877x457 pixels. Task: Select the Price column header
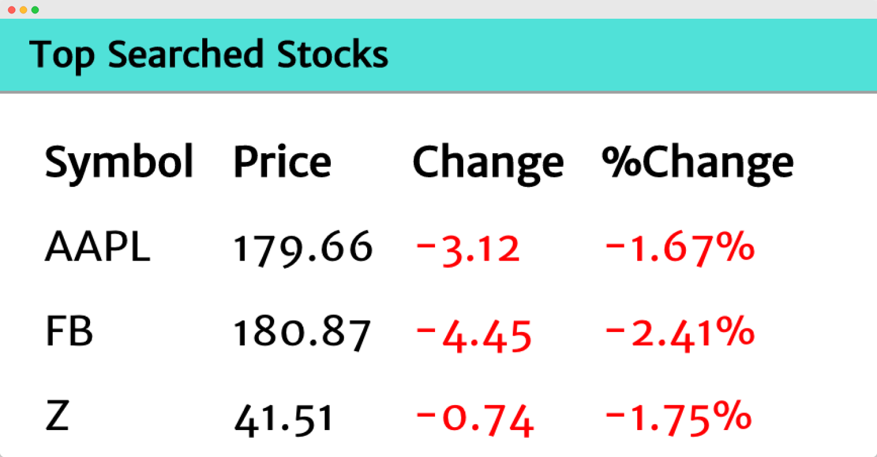point(282,162)
